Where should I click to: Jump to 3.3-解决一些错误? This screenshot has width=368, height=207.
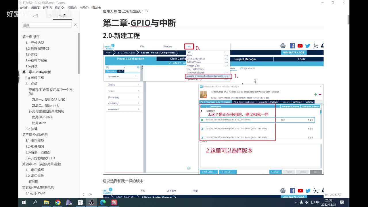[38, 152]
